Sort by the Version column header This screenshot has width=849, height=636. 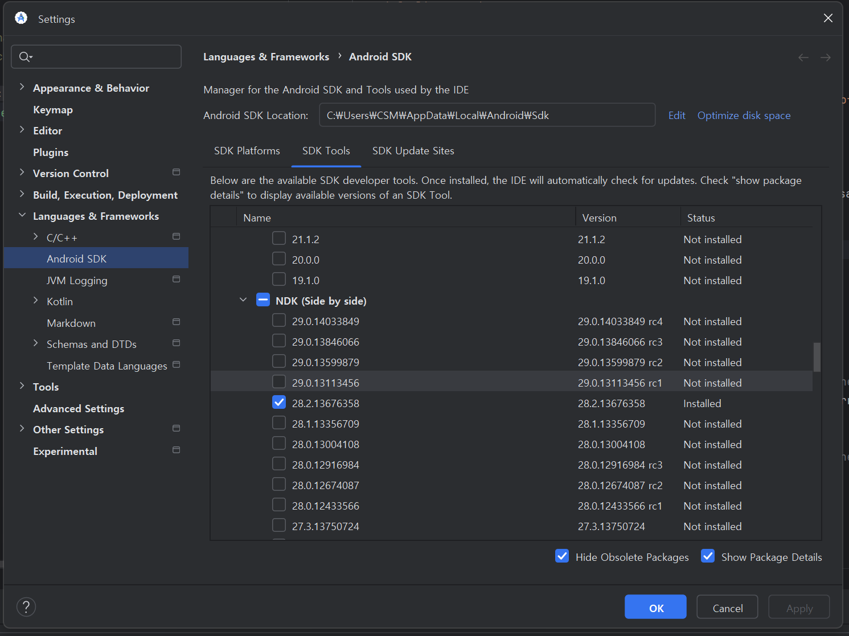(x=628, y=218)
